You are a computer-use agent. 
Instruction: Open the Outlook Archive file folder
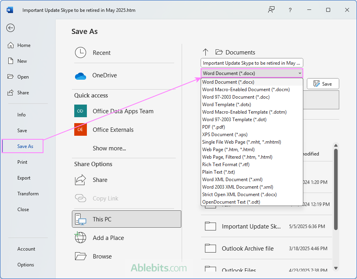point(248,249)
